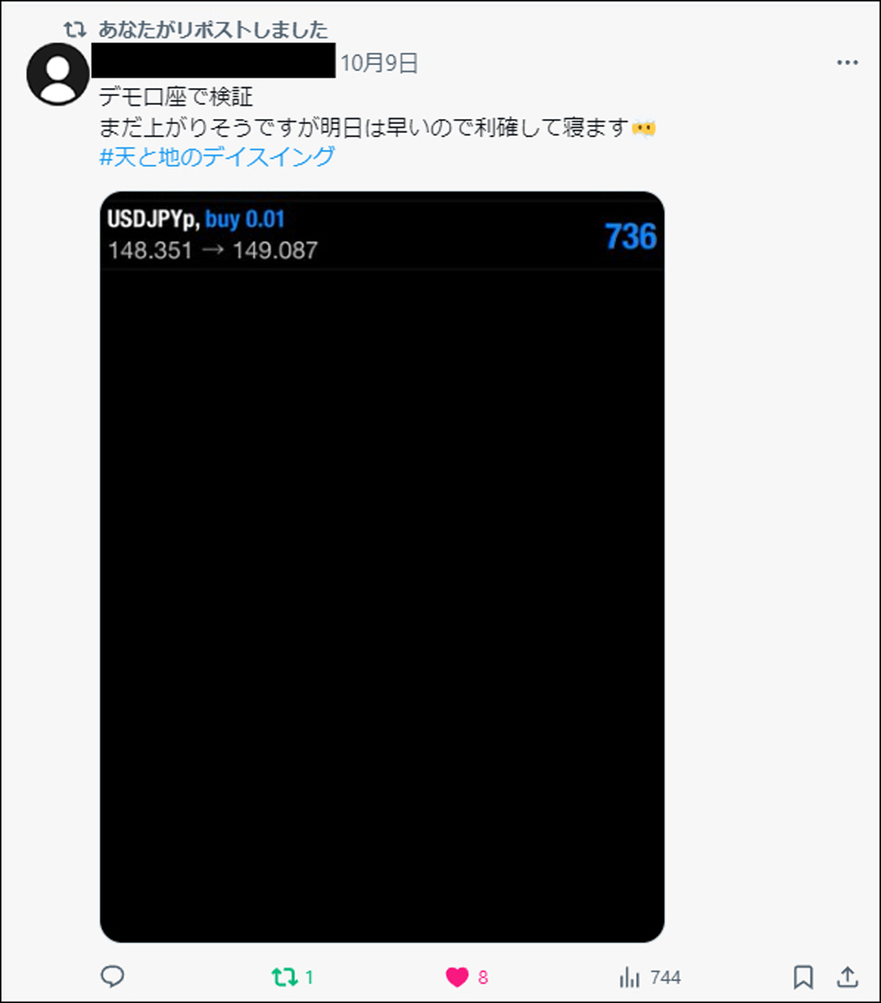Open the 10月9日 post date link

[x=379, y=63]
